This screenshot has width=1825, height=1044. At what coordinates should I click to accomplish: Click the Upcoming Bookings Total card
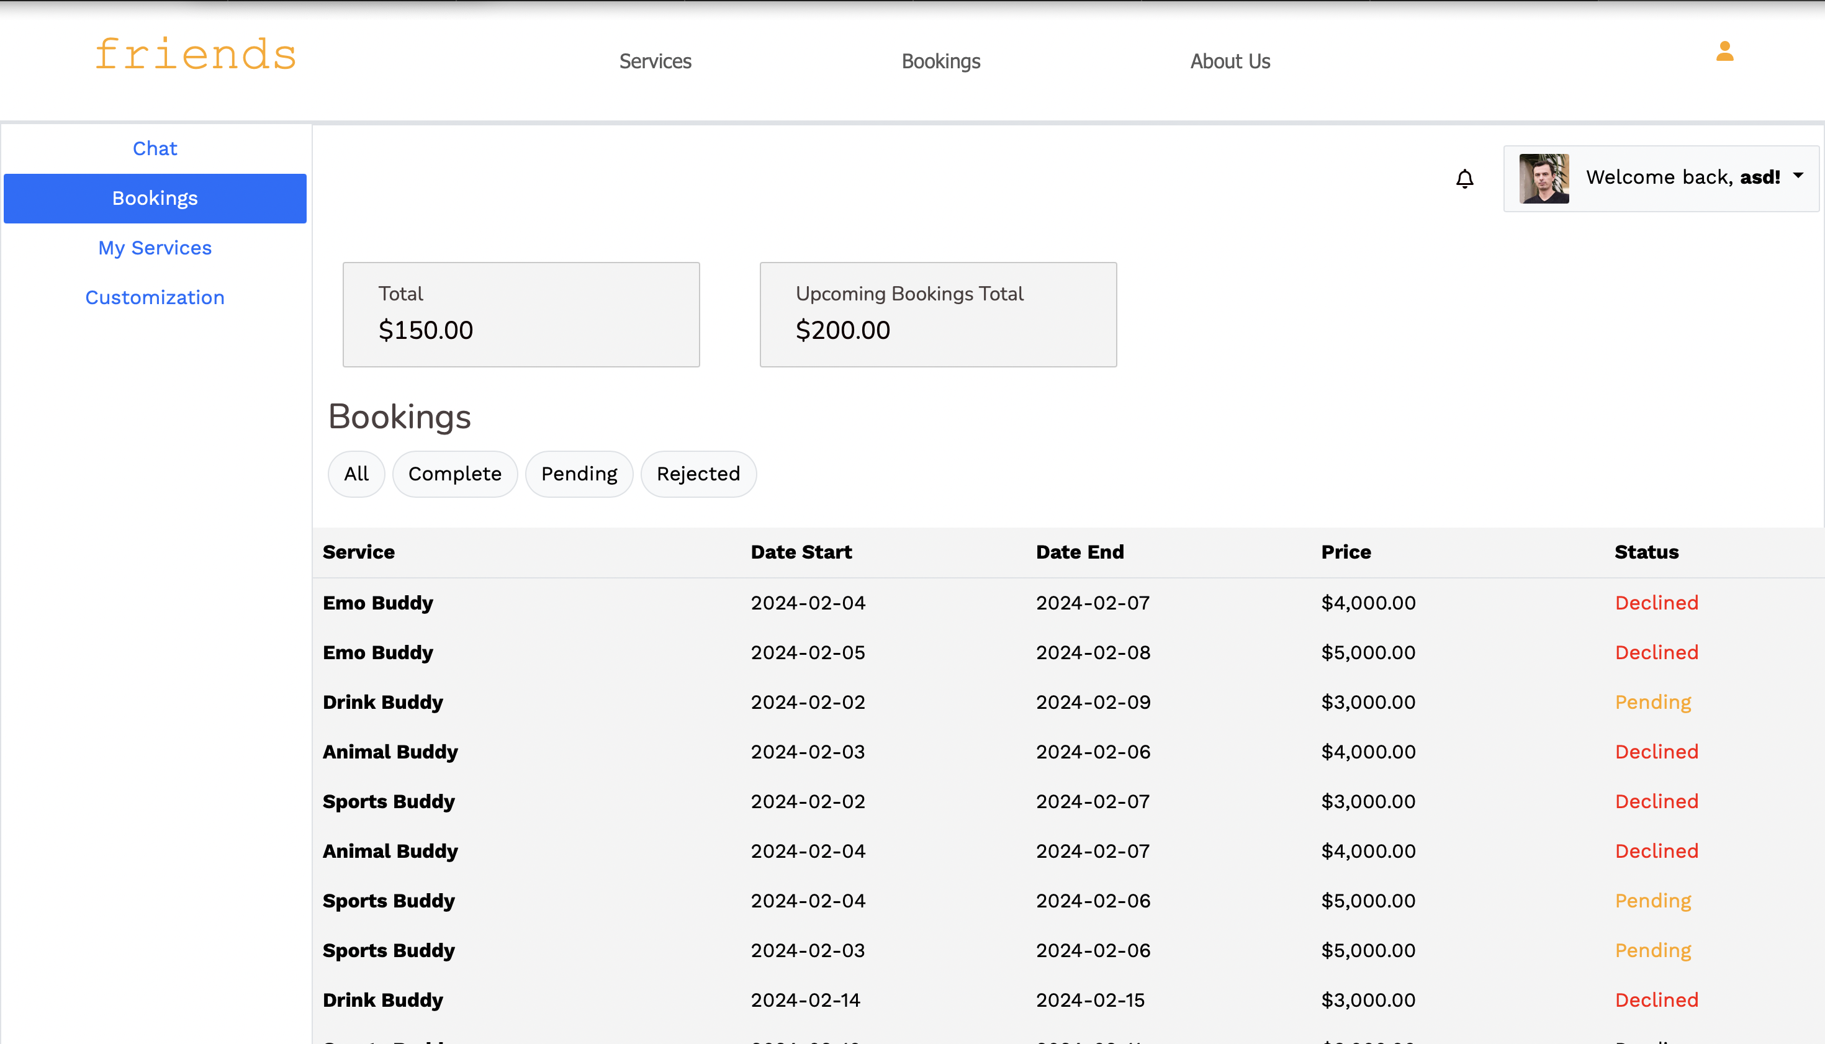pyautogui.click(x=938, y=315)
